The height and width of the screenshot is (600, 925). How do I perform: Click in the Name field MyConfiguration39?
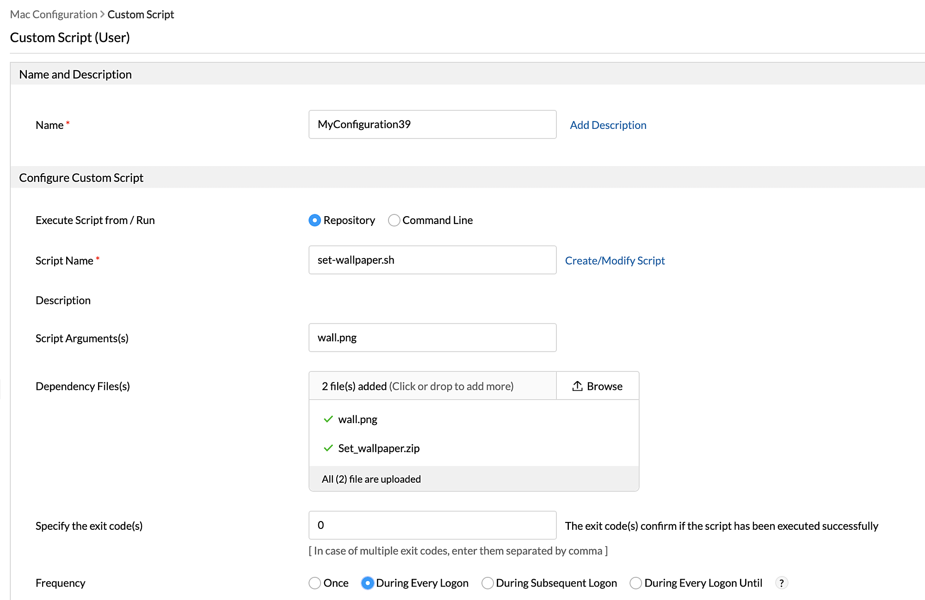[x=432, y=124]
